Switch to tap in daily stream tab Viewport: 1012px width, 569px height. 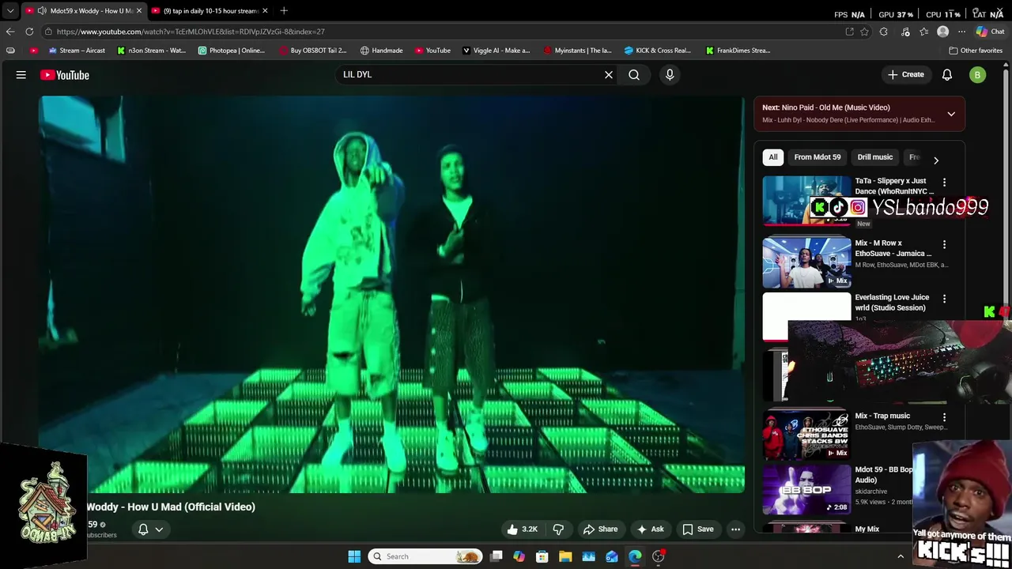point(210,11)
